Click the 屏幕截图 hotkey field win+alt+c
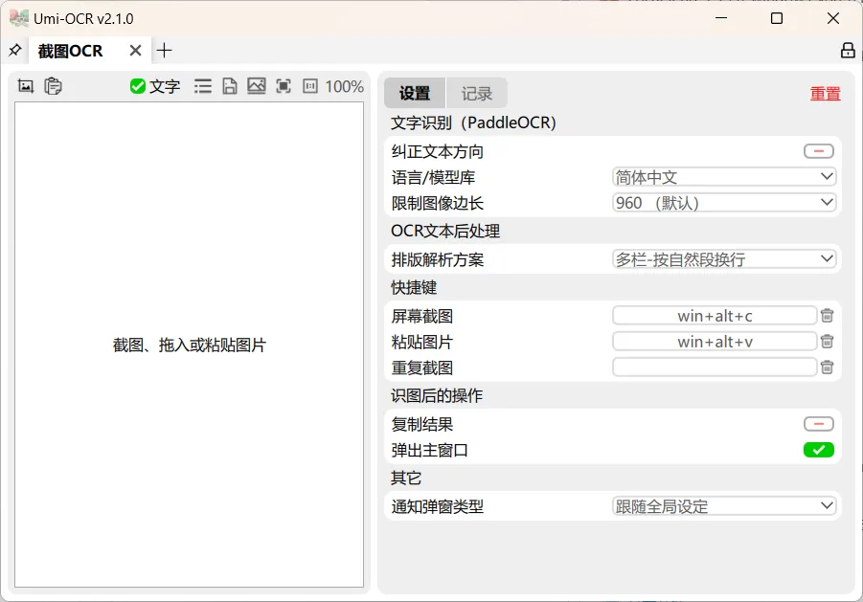The image size is (863, 602). [715, 316]
